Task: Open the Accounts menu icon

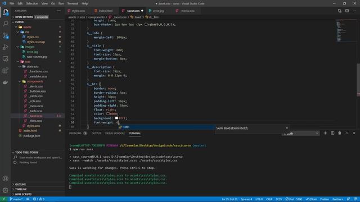Action: click(5, 178)
